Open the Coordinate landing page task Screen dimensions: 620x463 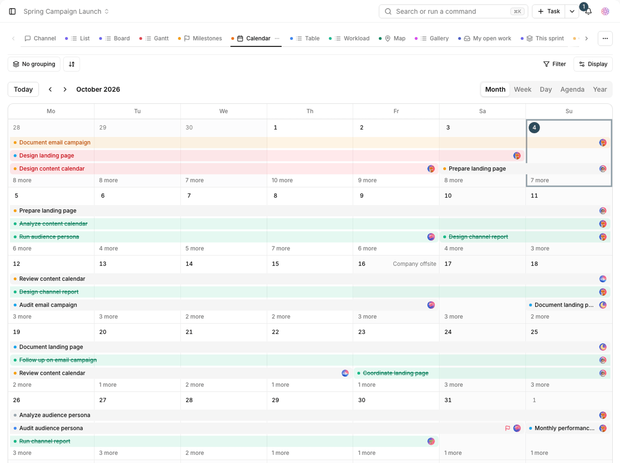click(482, 373)
